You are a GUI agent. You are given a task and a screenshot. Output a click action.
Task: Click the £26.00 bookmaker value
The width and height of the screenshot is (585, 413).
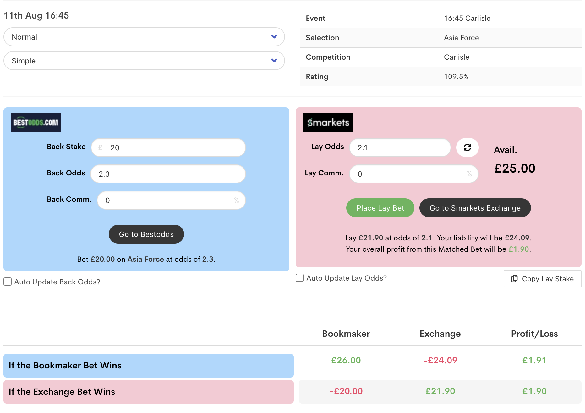click(x=346, y=360)
